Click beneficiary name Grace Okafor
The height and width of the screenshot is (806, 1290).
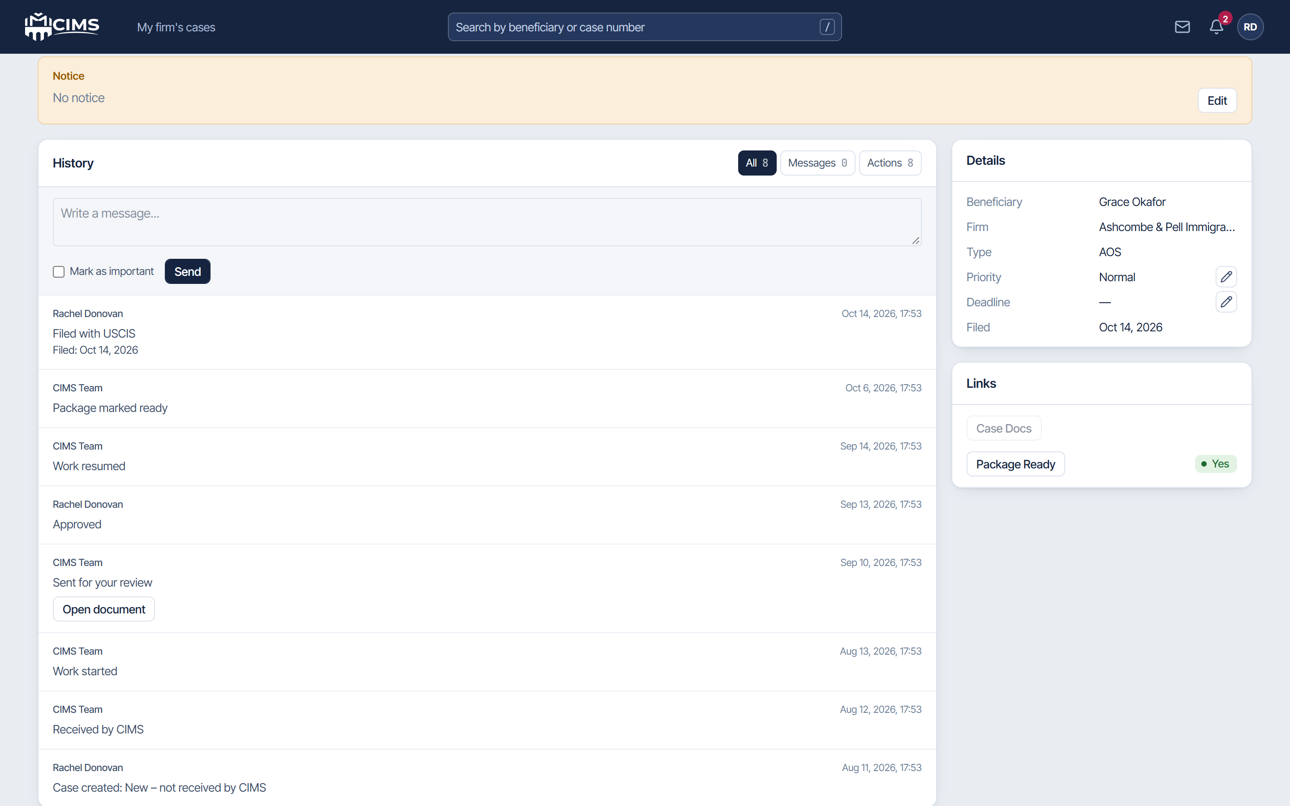[1132, 202]
